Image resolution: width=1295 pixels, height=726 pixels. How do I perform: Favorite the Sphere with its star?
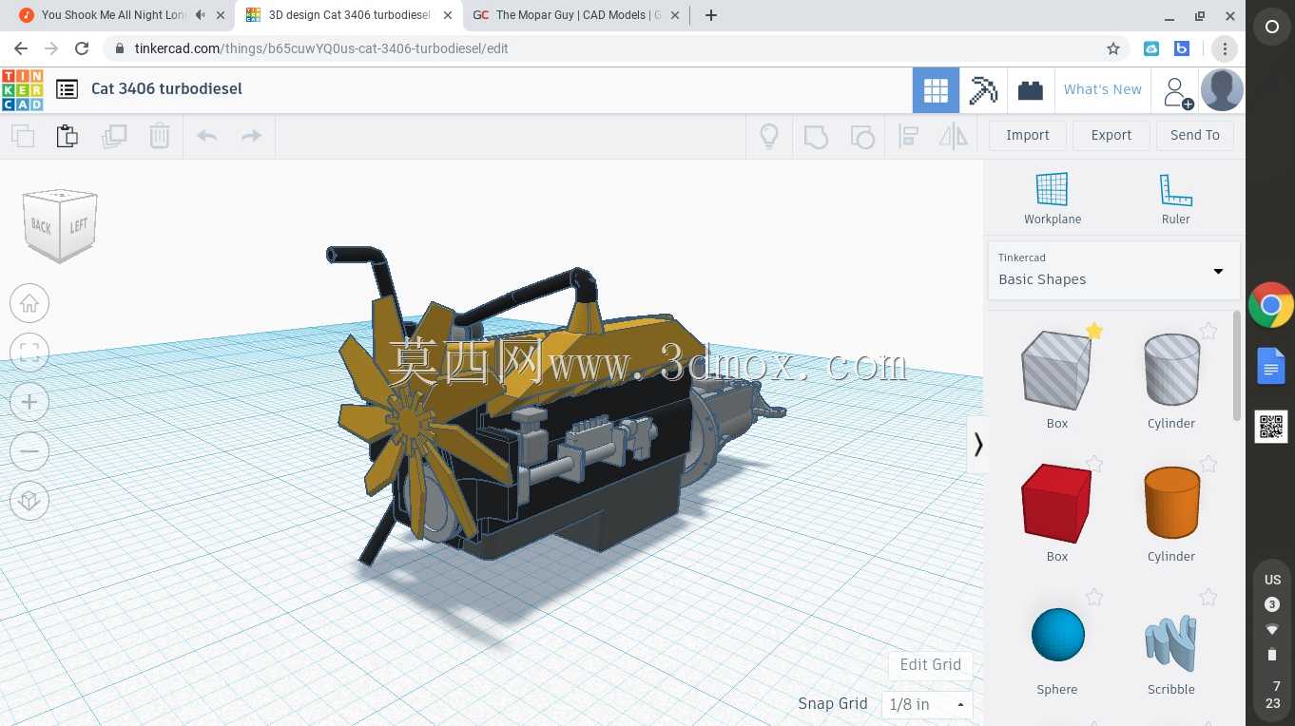click(x=1094, y=597)
